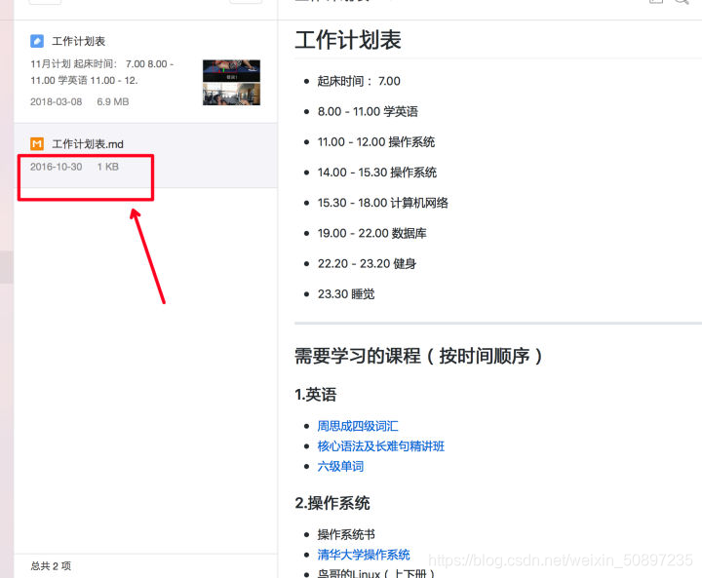Click the 2016-10-30 date of 工作计划表.md
The width and height of the screenshot is (702, 578).
point(56,167)
